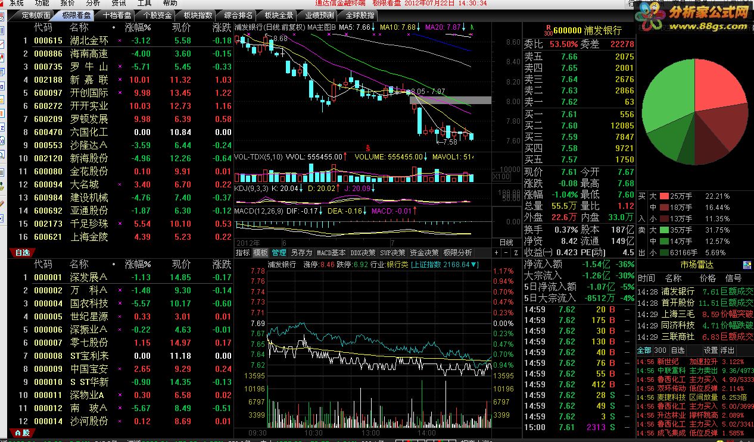Viewport: 754px width, 442px height.
Task: Click the 麦捷科技 区间放量 alert
Action: [695, 397]
